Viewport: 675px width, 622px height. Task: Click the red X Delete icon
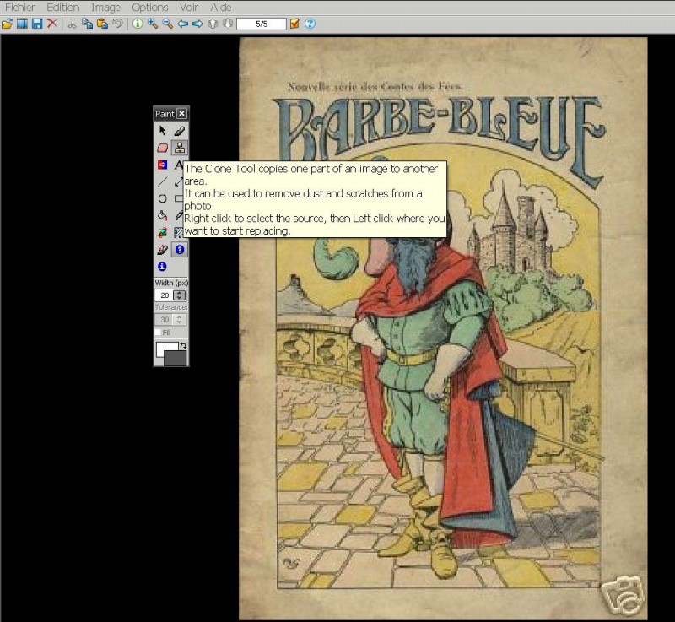tap(52, 24)
